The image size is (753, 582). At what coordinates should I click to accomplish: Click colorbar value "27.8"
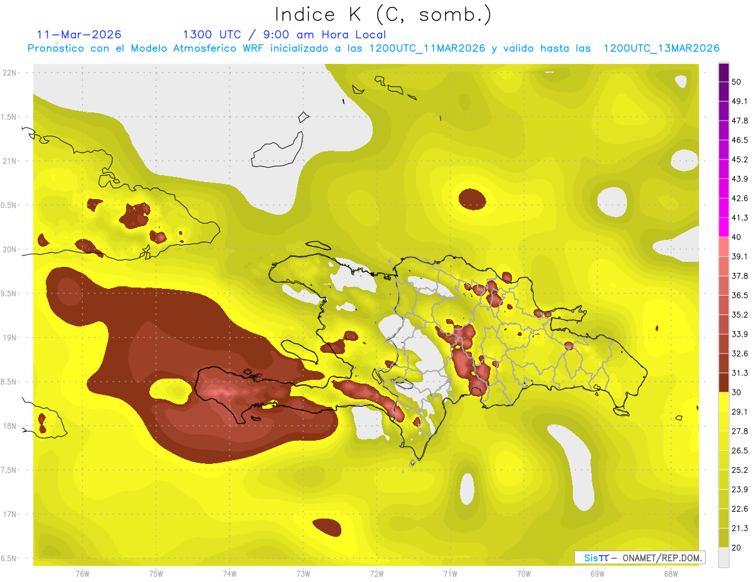(740, 431)
